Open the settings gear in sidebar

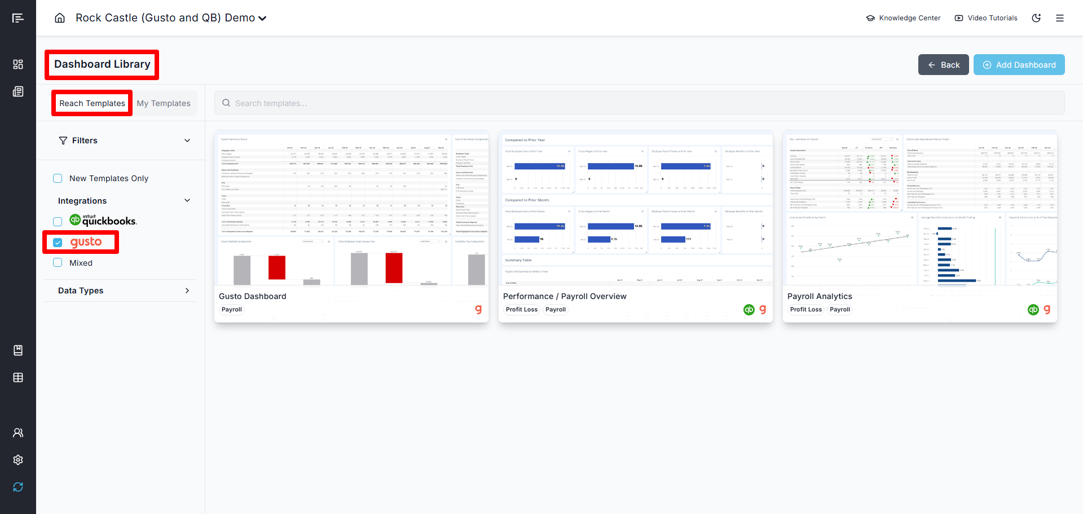pos(18,460)
